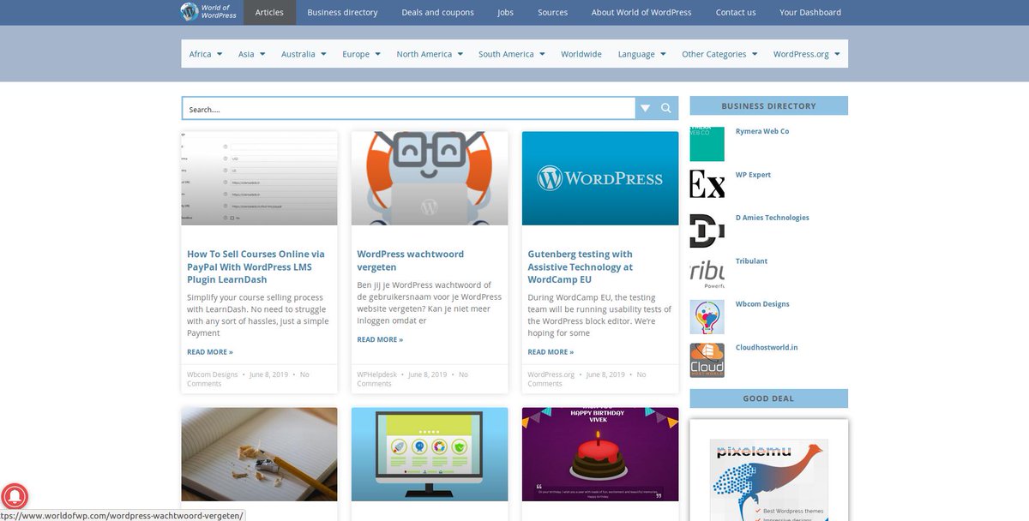Expand the Europe dropdown menu
Viewport: 1029px width, 521px height.
(361, 54)
